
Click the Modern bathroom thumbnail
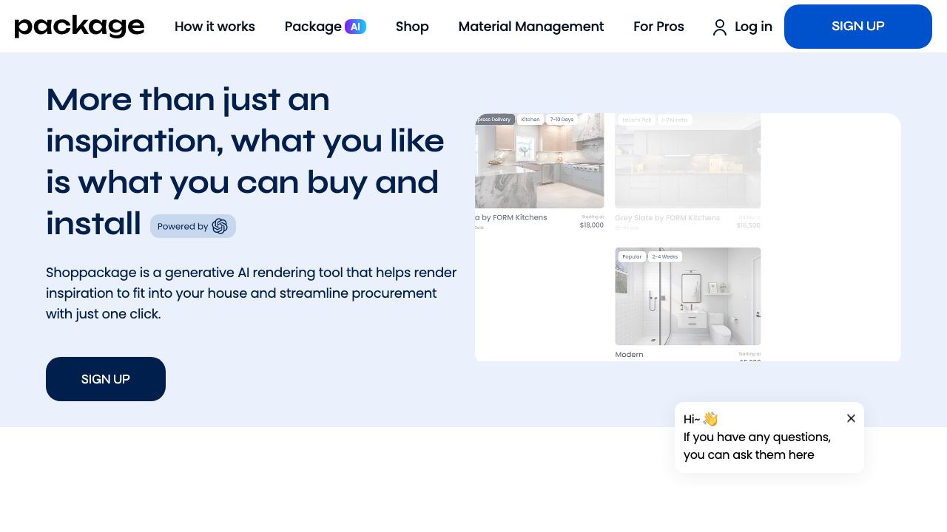[x=688, y=296]
